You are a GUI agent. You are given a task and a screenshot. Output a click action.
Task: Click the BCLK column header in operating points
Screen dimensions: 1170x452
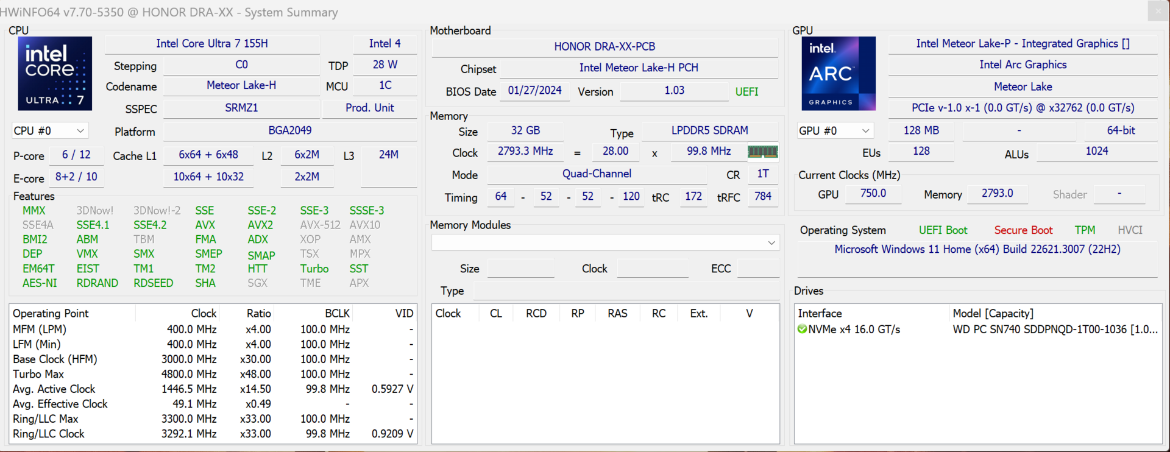coord(337,314)
